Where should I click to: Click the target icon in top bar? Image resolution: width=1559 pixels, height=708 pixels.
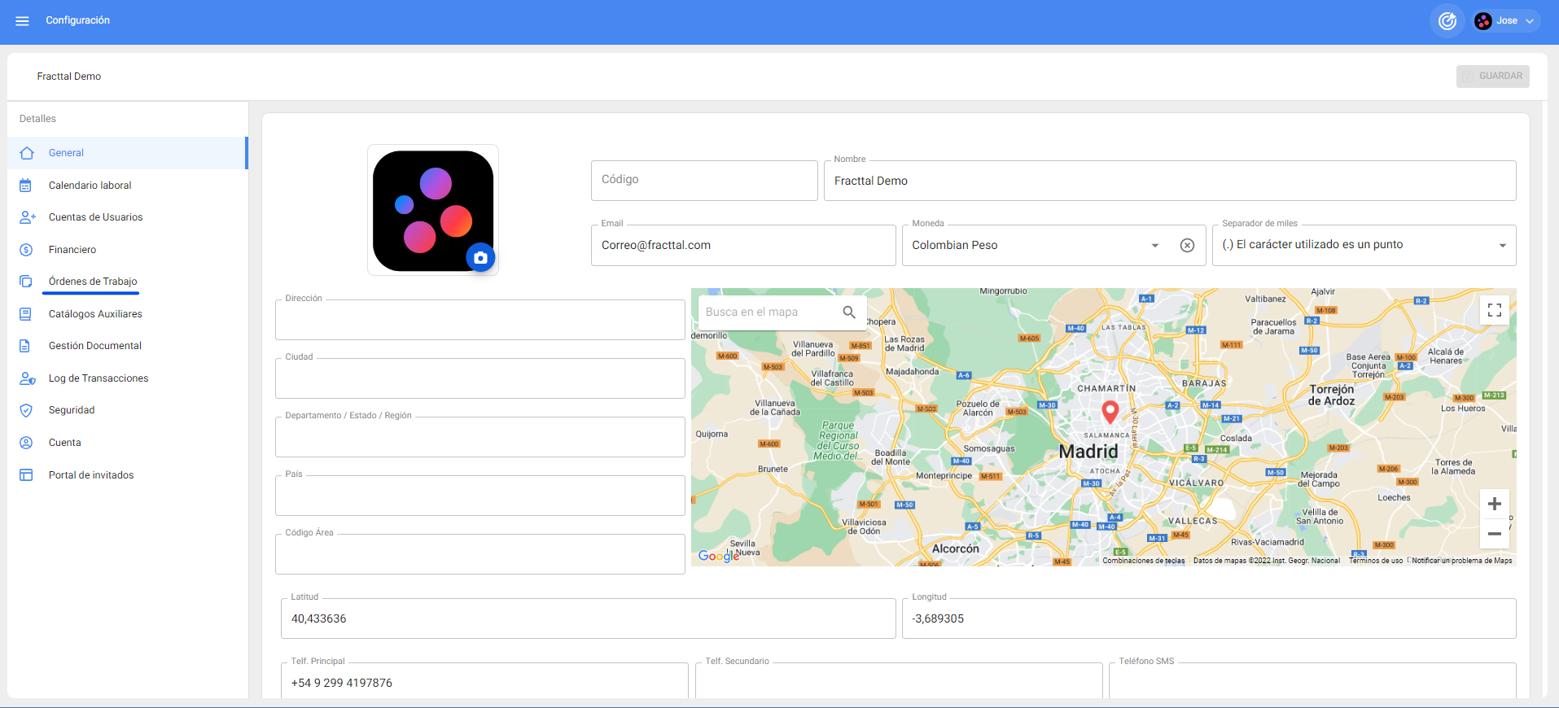point(1447,21)
